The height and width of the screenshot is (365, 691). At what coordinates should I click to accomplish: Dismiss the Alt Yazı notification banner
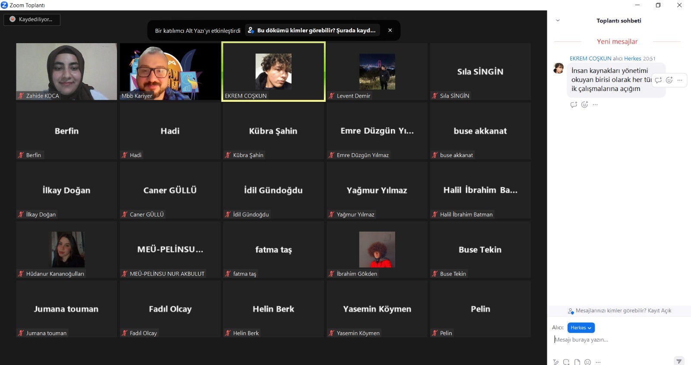pyautogui.click(x=390, y=30)
